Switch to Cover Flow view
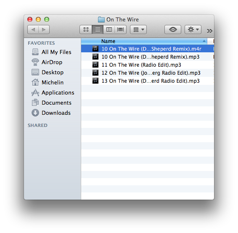This screenshot has width=238, height=233. (121, 30)
